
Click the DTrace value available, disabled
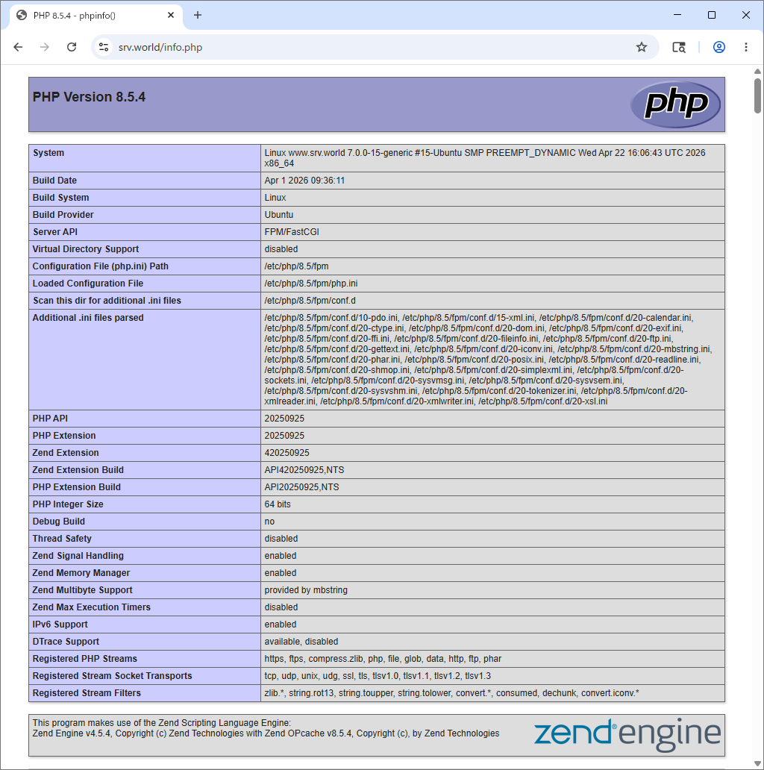[301, 642]
